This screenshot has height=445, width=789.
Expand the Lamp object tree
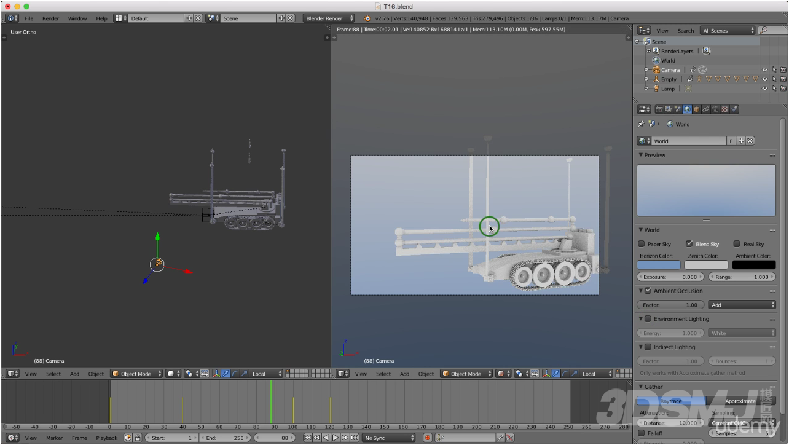click(x=646, y=89)
